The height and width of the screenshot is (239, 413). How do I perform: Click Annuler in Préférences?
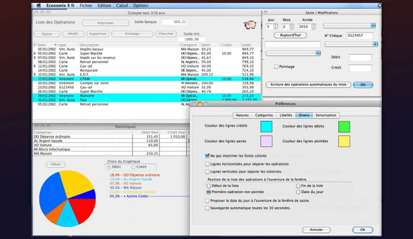[x=316, y=230]
